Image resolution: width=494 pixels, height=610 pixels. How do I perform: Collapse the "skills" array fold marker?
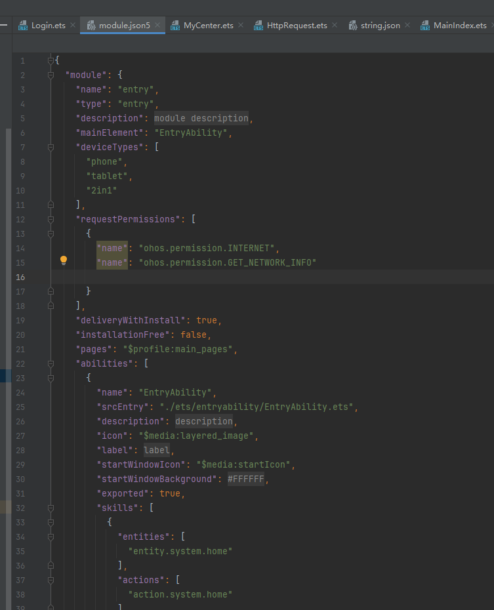[51, 508]
